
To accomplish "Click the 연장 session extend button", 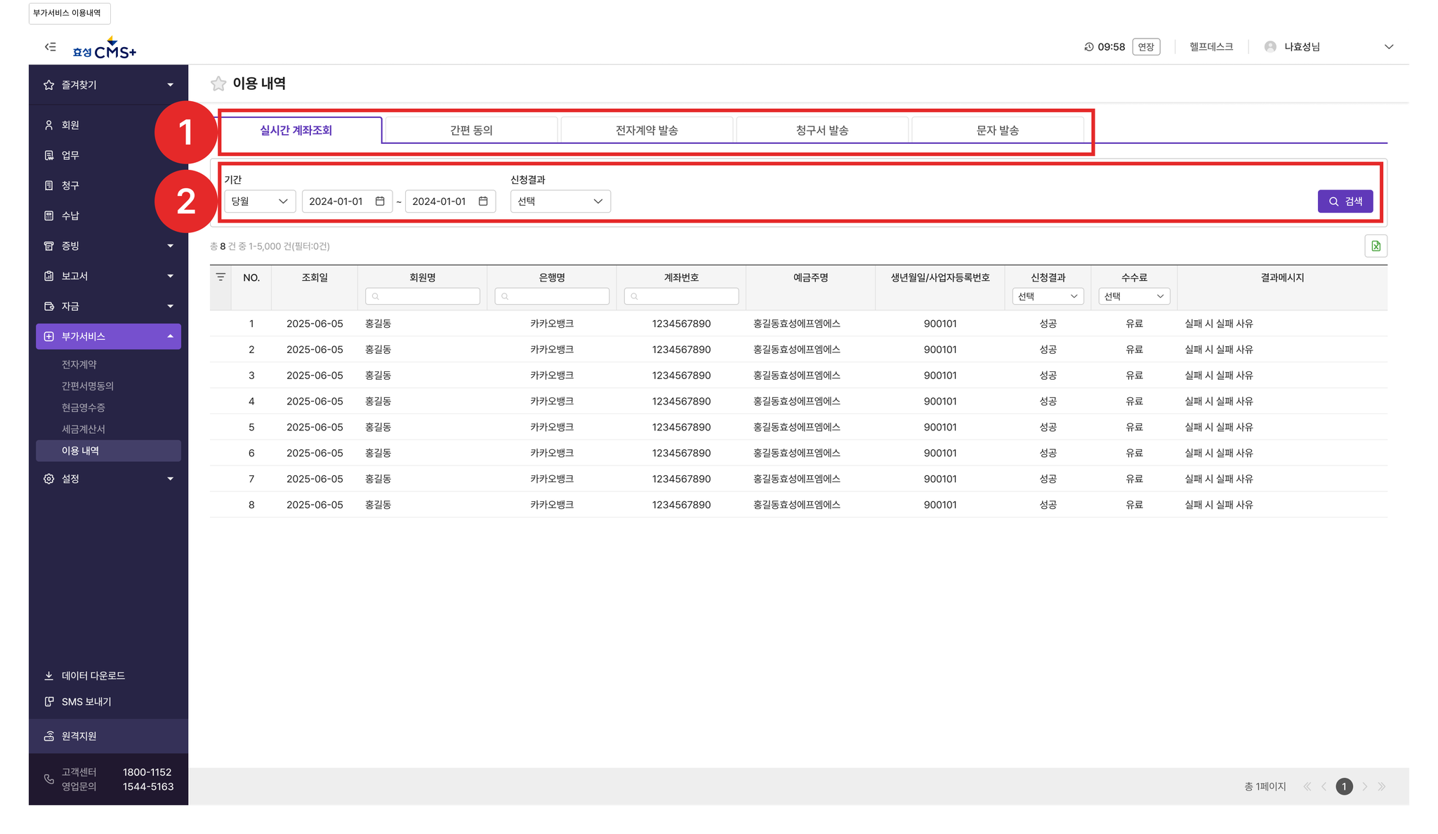I will click(x=1146, y=47).
